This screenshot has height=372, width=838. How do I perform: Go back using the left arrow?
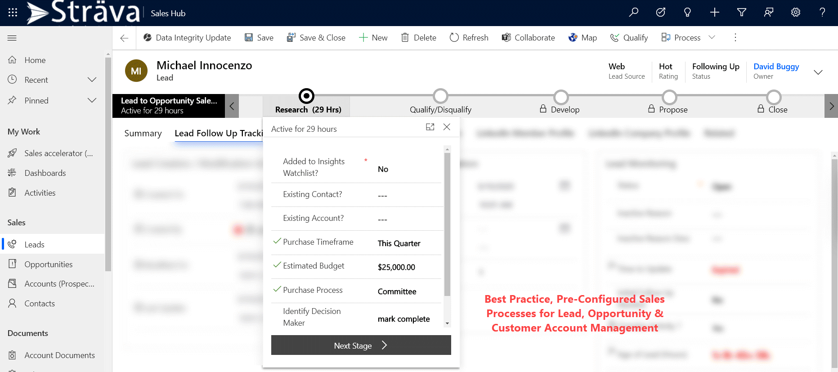point(125,38)
